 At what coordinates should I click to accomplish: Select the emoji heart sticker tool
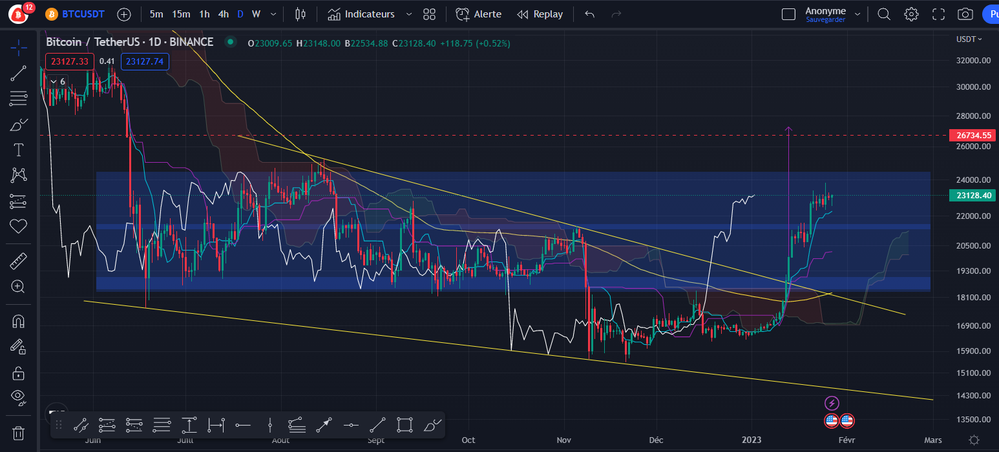click(x=18, y=226)
